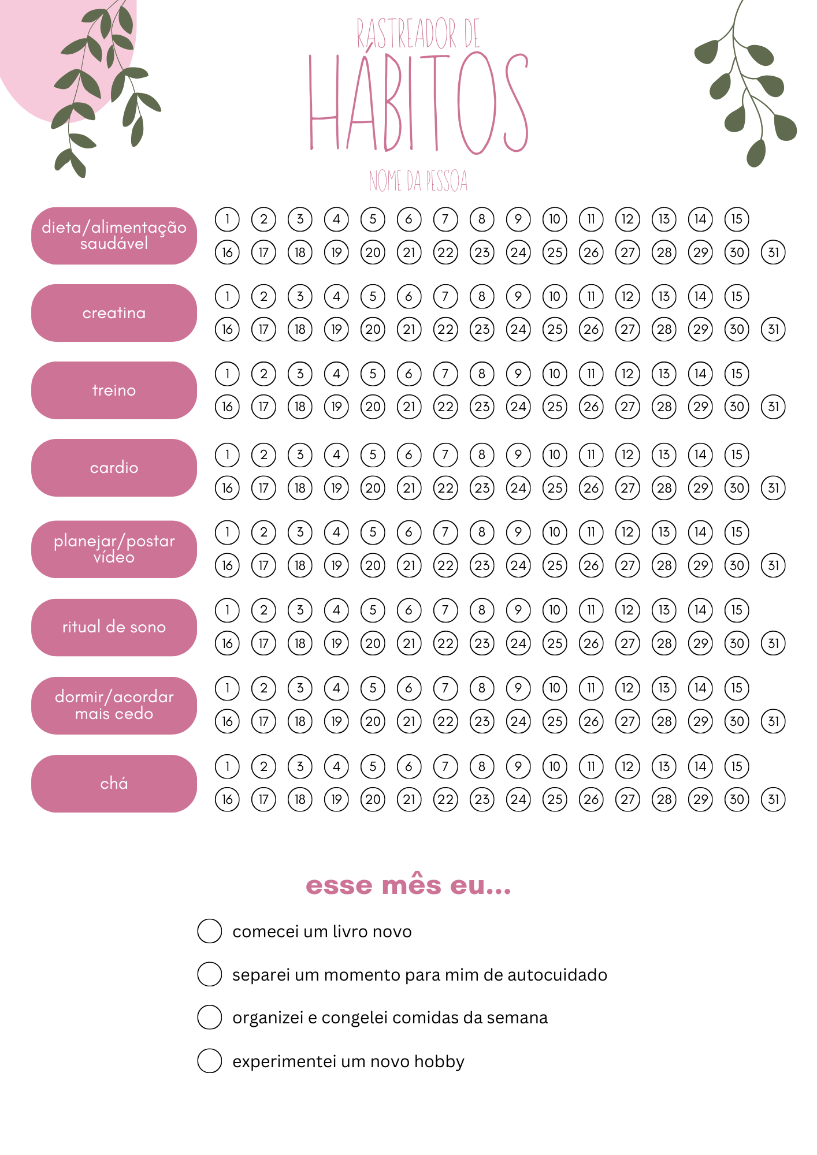
Task: Mark day 24 for ritual de sono
Action: (518, 643)
